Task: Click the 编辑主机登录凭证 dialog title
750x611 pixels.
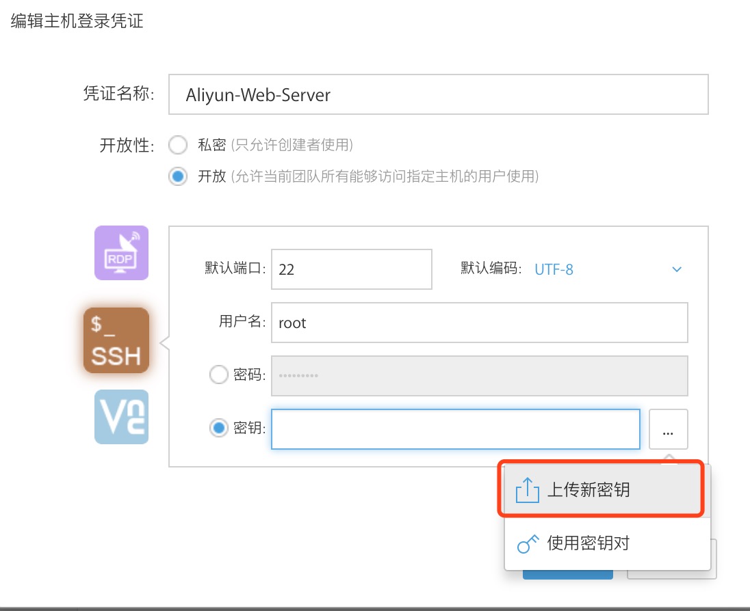Action: pos(77,21)
